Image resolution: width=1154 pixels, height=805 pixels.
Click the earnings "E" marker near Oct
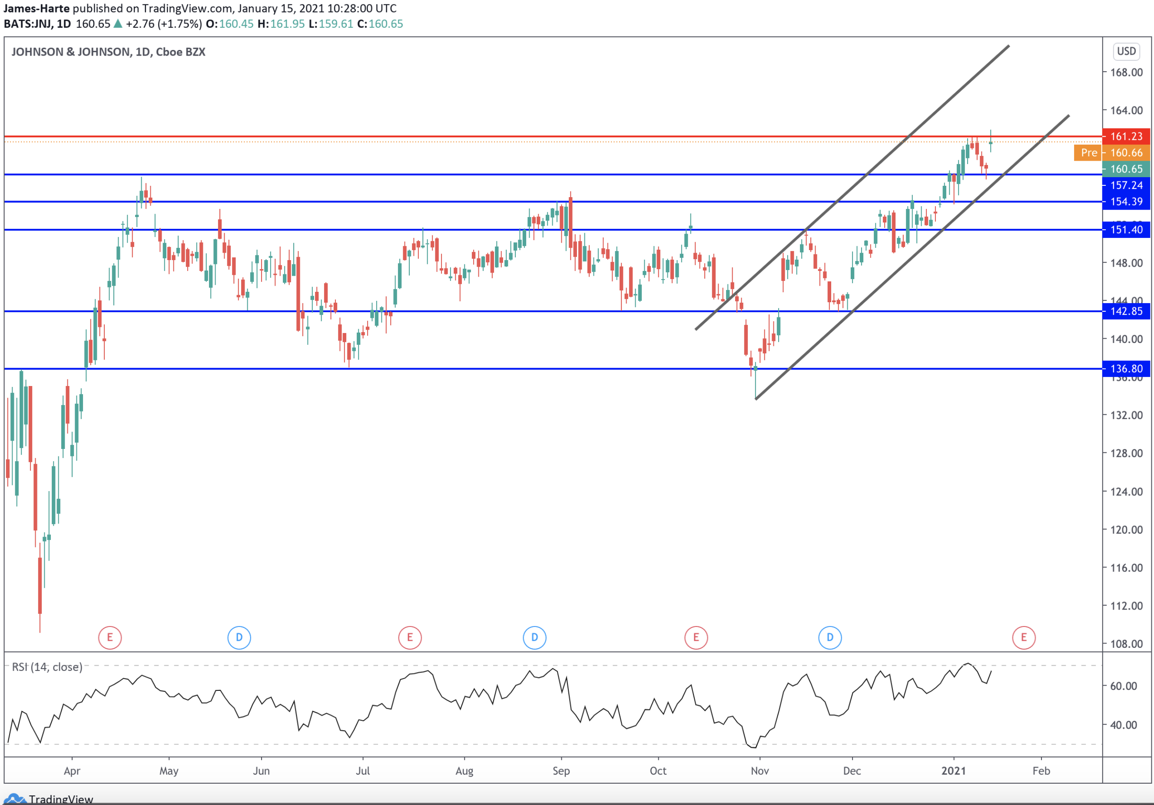click(696, 637)
